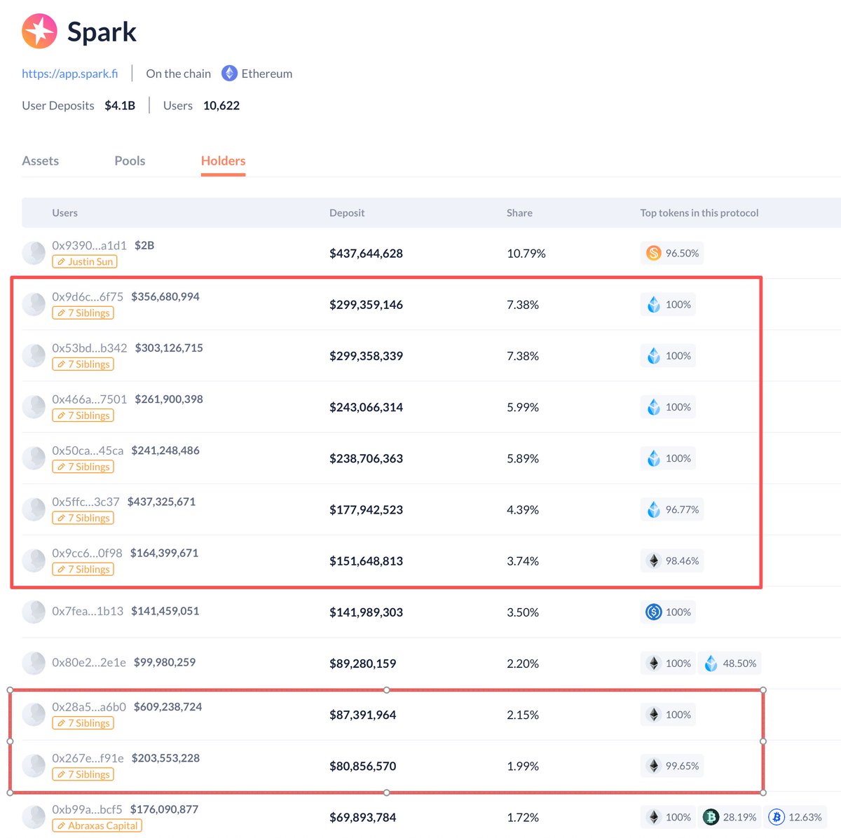Click ETH icon in 0xb99a...bcf5 row
The height and width of the screenshot is (838, 841).
[x=653, y=816]
